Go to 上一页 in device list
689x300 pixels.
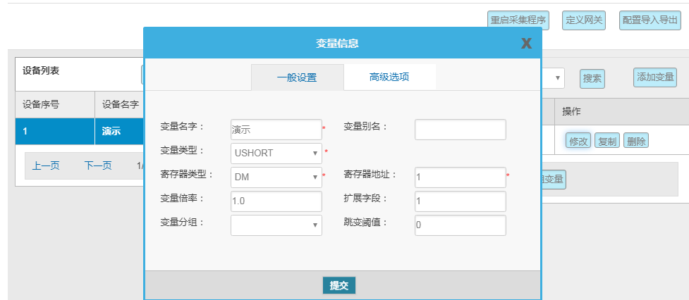point(46,166)
